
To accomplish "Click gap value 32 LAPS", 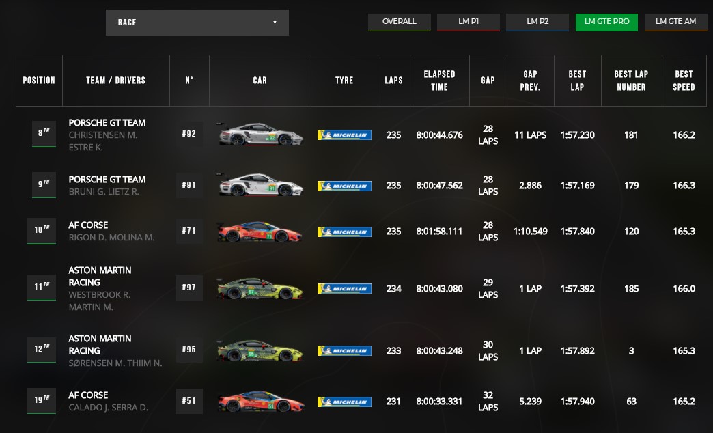I will pos(488,401).
